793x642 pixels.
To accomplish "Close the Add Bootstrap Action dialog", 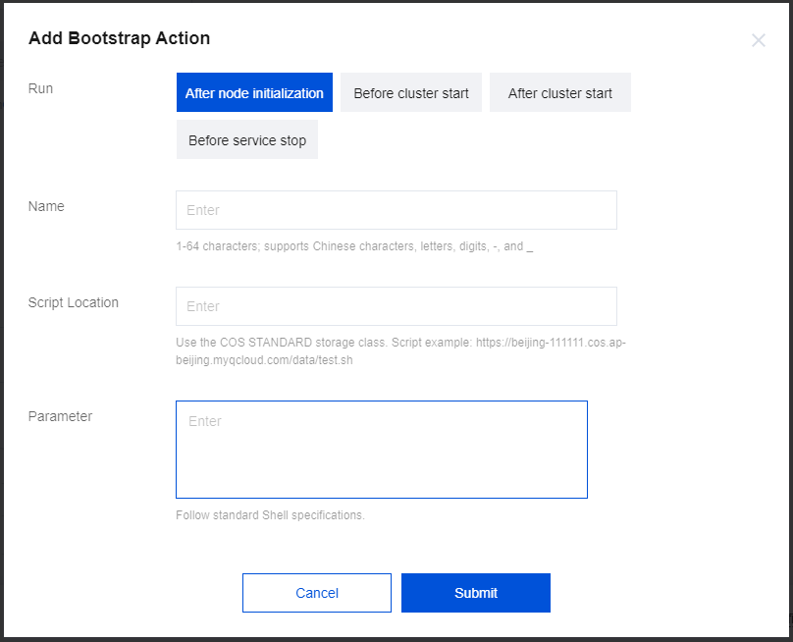I will 758,40.
